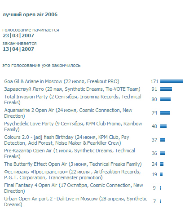The height and width of the screenshot is (222, 185).
Task: Click the end date 13|04|2007
Action: tap(18, 49)
